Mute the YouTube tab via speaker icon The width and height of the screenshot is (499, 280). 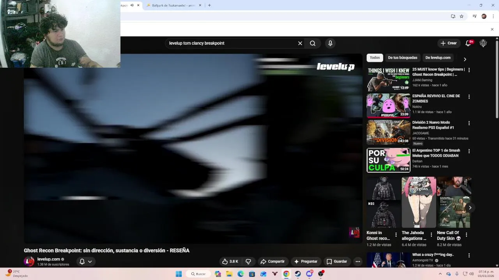132,5
